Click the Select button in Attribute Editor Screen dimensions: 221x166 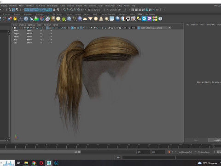pyautogui.click(x=196, y=140)
